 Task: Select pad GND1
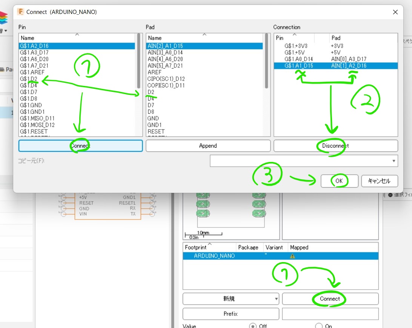(x=204, y=125)
